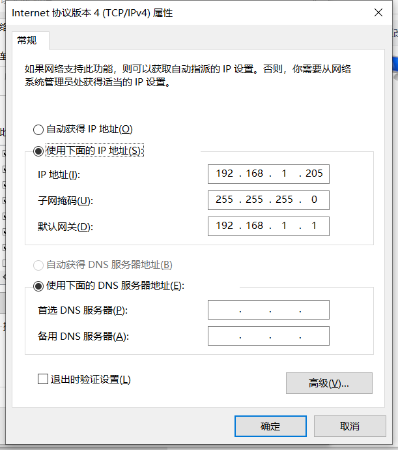Click the preferred DNS server field
Image resolution: width=398 pixels, height=450 pixels.
pyautogui.click(x=268, y=310)
